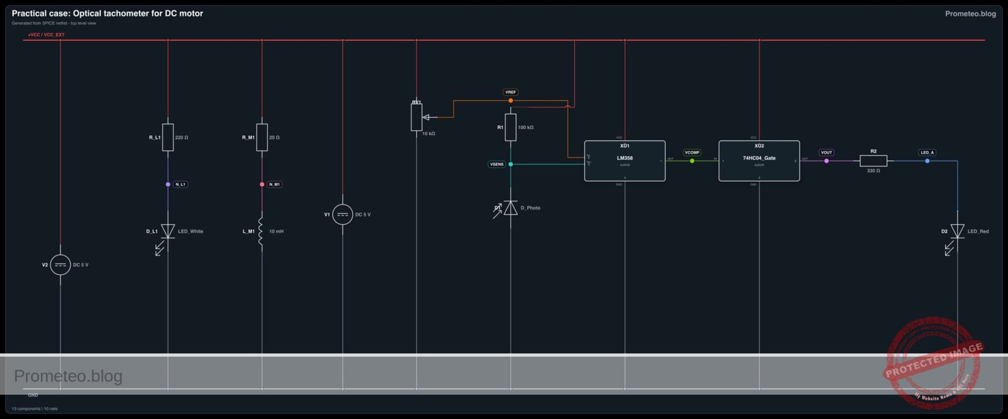
Task: Click the '100 kΩ' value label
Action: (x=525, y=127)
